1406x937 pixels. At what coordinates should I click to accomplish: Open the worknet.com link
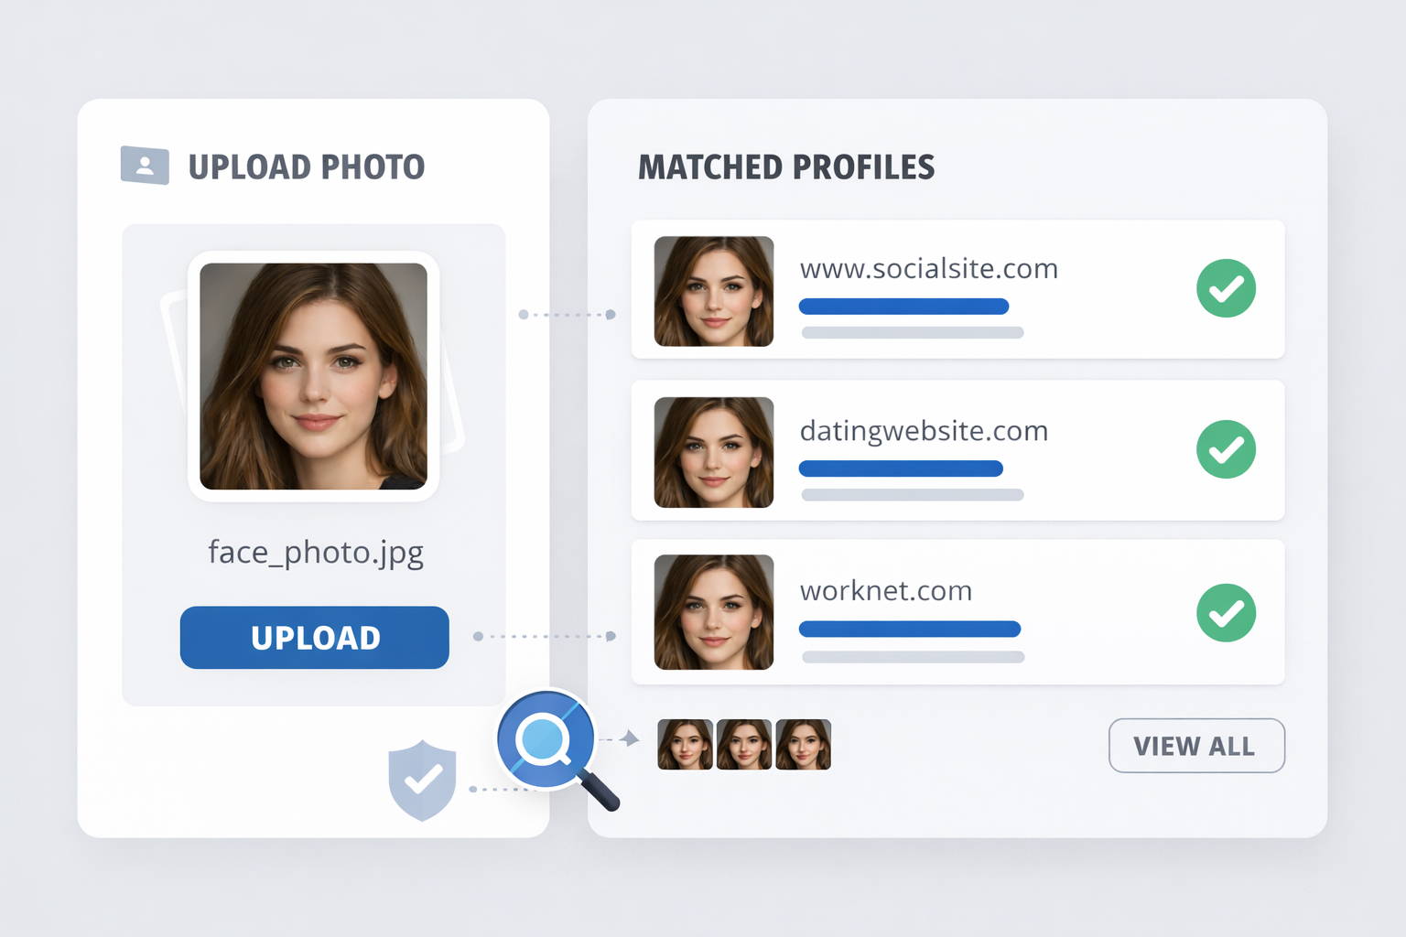point(885,591)
